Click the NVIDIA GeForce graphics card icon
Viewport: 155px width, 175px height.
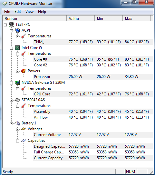pos(17,83)
